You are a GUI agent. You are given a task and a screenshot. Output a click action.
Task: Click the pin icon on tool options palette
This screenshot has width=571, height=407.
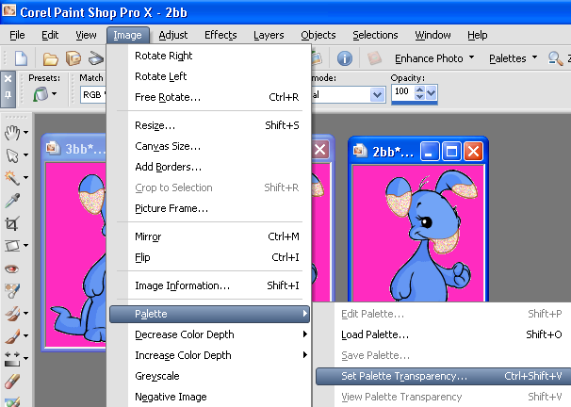point(8,94)
